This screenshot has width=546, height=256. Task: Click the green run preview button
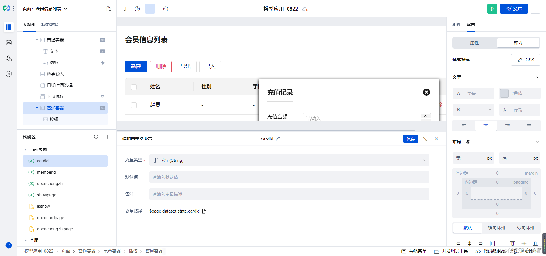point(492,9)
